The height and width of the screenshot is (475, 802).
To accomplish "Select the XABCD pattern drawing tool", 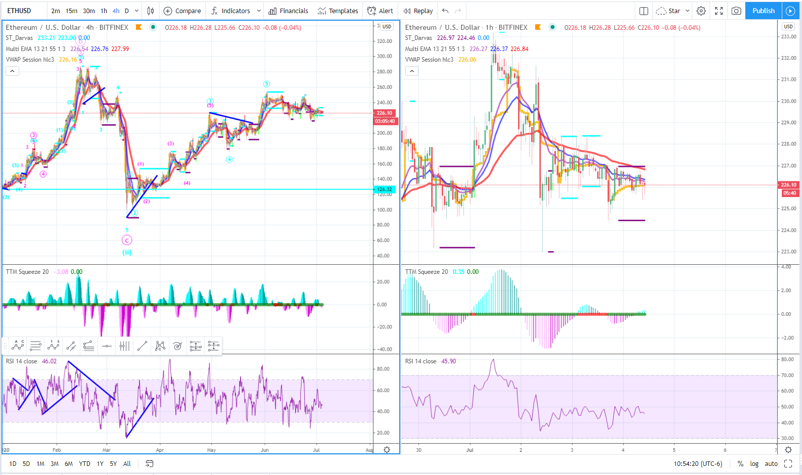I will click(160, 346).
